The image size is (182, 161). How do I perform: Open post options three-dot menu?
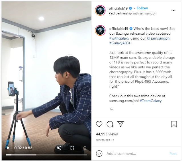click(173, 11)
